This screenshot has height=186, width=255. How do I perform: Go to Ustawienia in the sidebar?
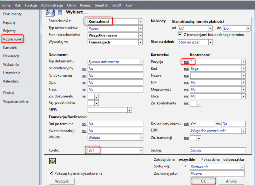coord(12,73)
